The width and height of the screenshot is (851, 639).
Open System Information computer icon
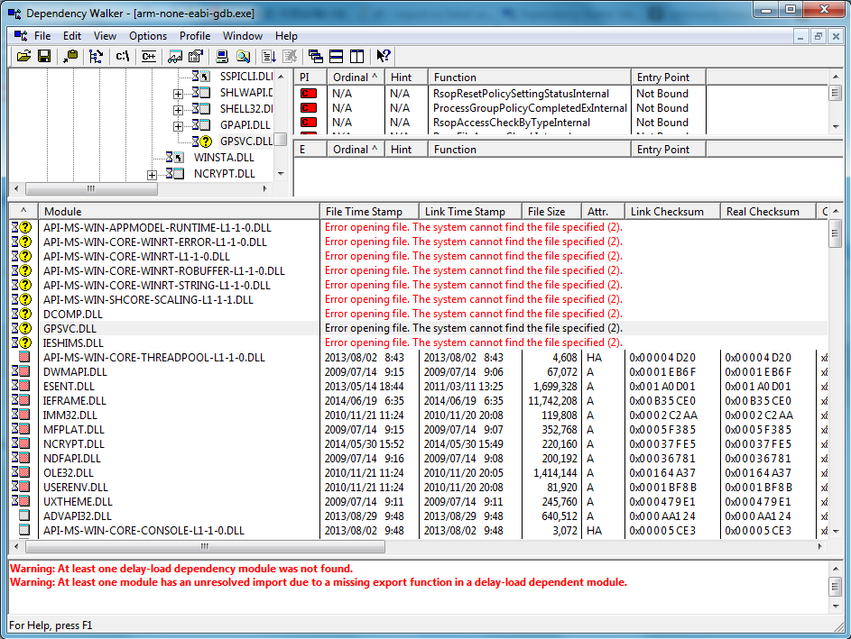(x=222, y=56)
